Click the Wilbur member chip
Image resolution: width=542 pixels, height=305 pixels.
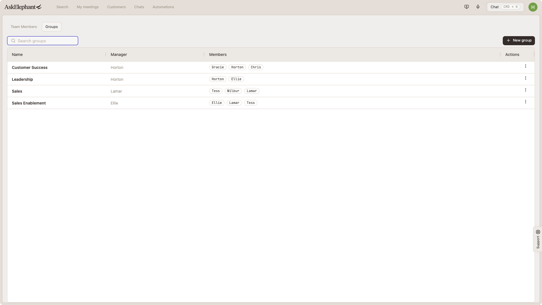point(233,91)
